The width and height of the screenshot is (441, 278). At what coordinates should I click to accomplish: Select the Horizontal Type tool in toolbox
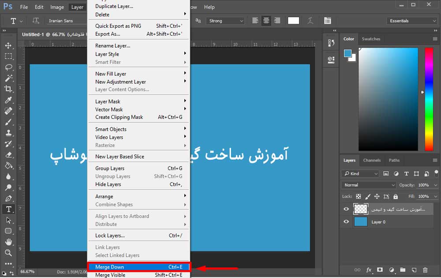tap(8, 209)
